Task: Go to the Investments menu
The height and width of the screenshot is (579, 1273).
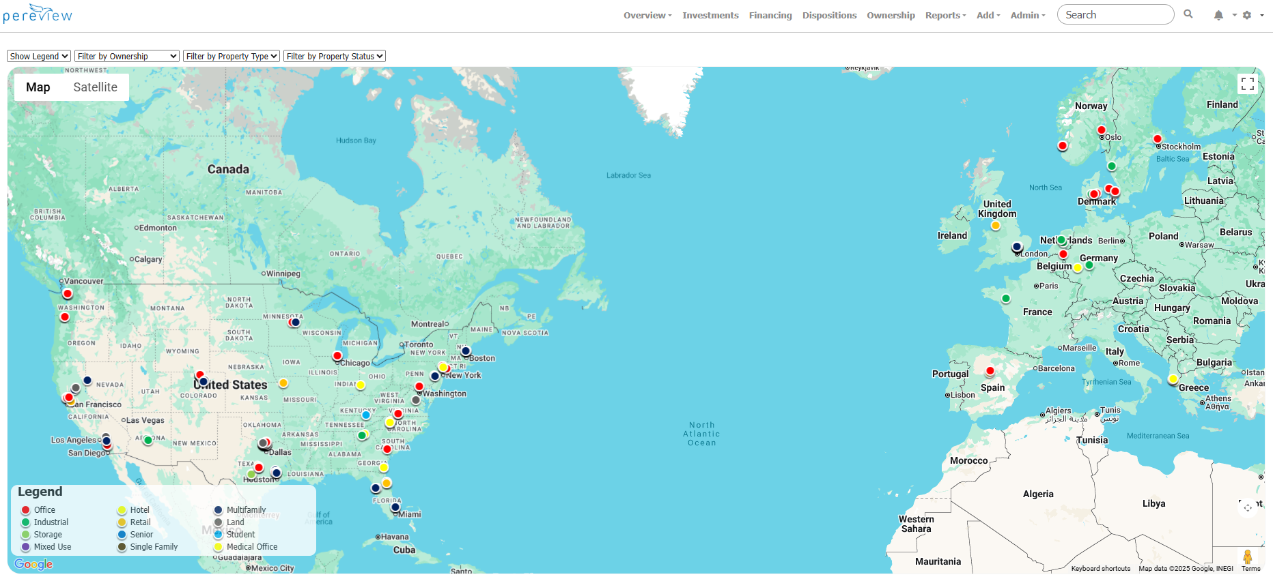Action: click(x=710, y=15)
